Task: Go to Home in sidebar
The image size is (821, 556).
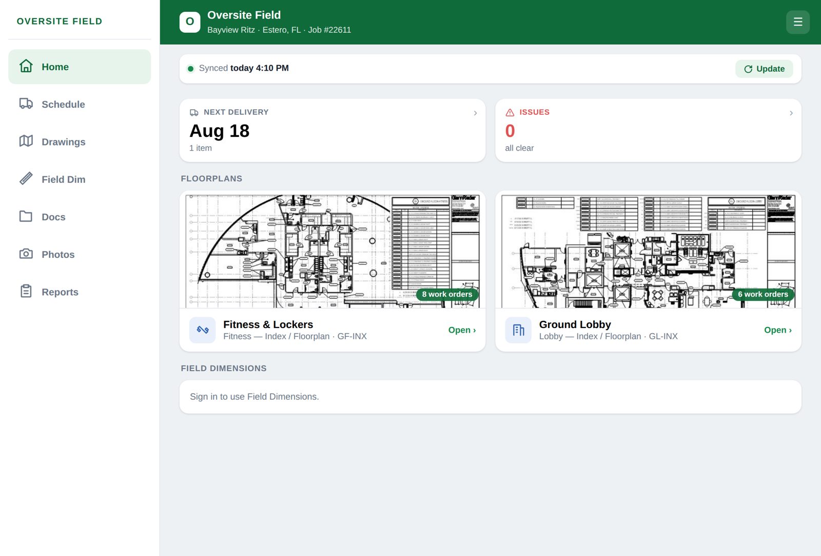Action: (80, 67)
